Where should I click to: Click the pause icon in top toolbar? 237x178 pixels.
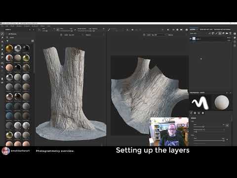click(x=168, y=30)
